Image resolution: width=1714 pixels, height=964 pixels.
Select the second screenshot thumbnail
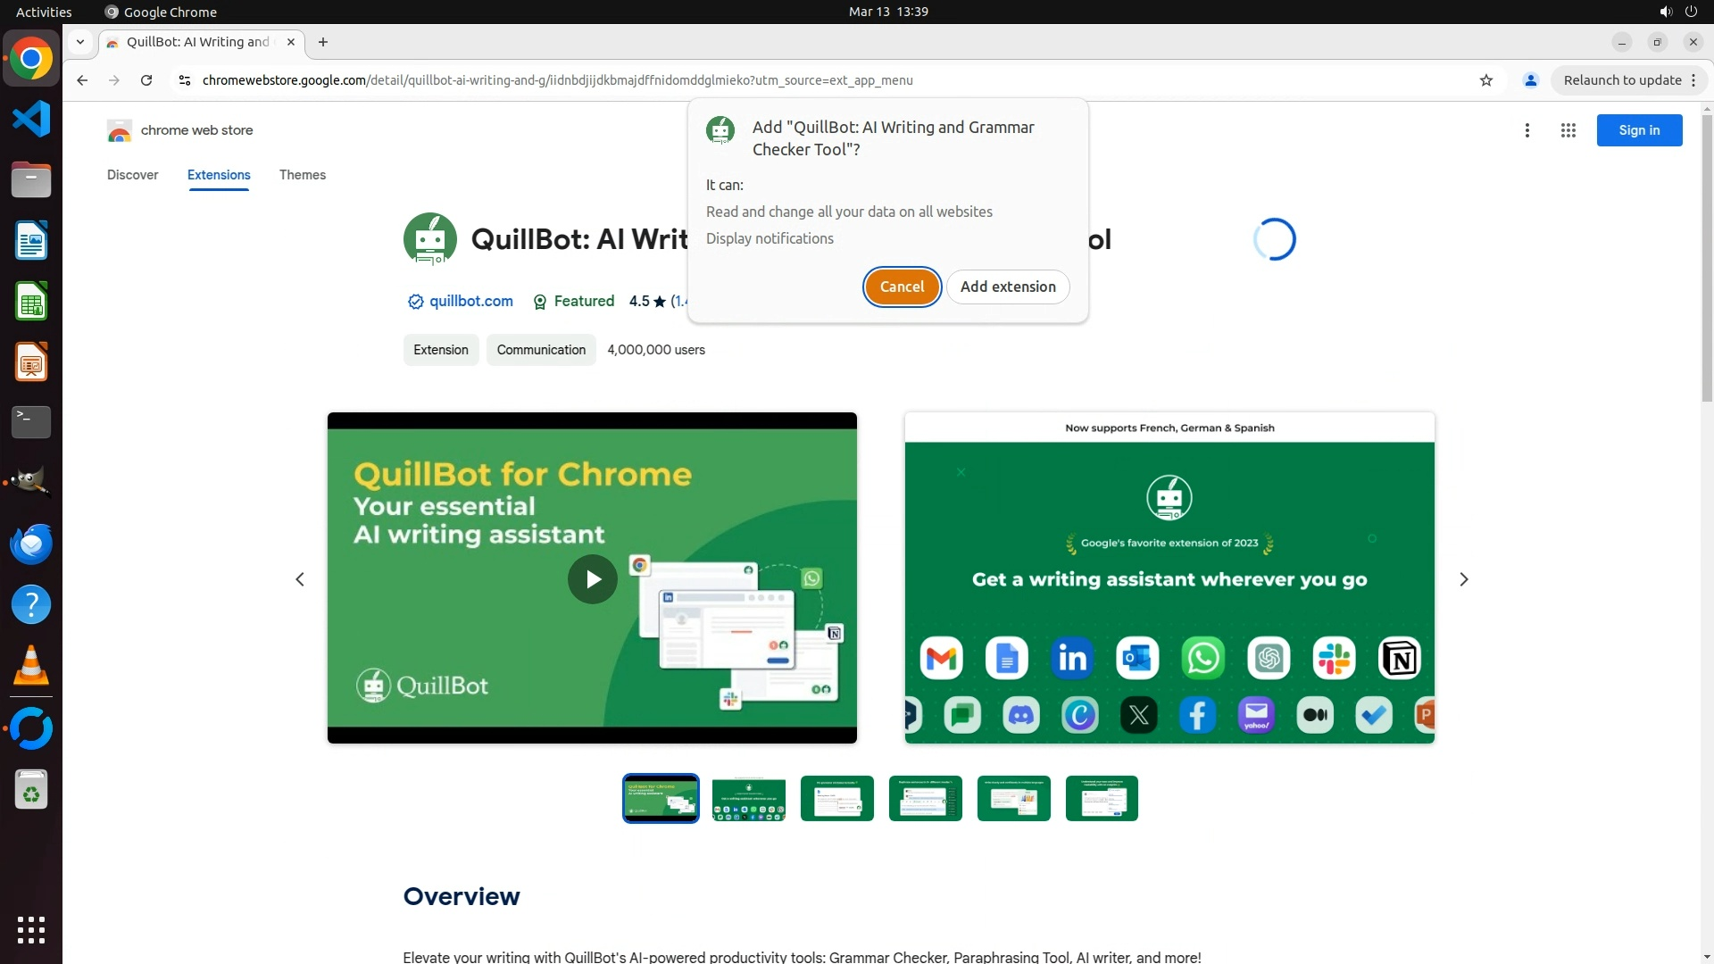[749, 799]
